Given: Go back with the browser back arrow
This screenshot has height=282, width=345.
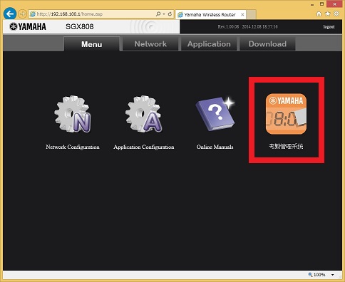Looking at the screenshot, I should pos(10,14).
